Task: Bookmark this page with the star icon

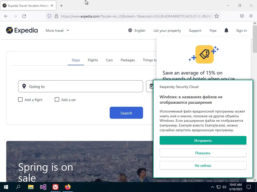Action: point(217,16)
